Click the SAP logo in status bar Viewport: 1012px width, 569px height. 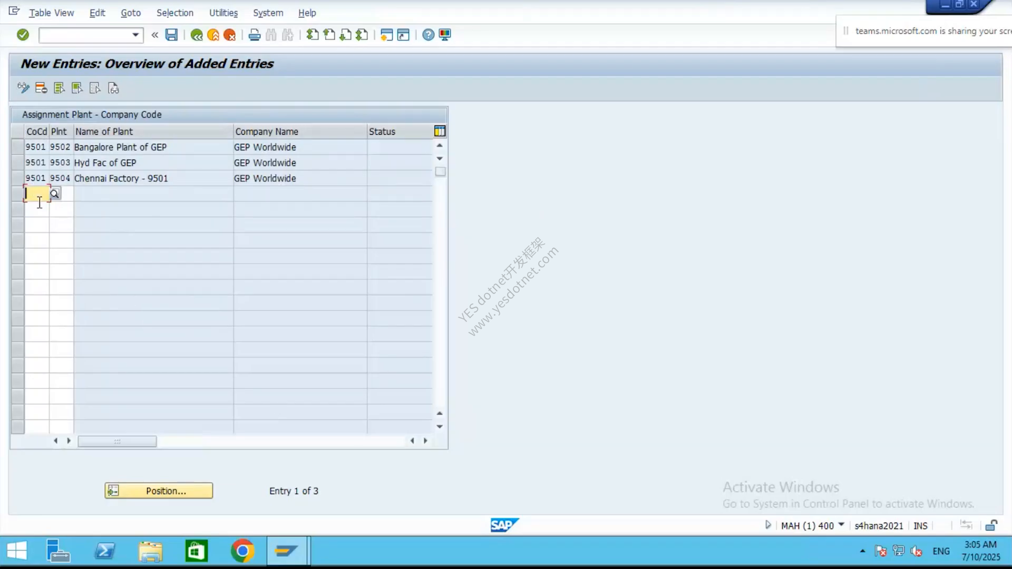click(504, 525)
